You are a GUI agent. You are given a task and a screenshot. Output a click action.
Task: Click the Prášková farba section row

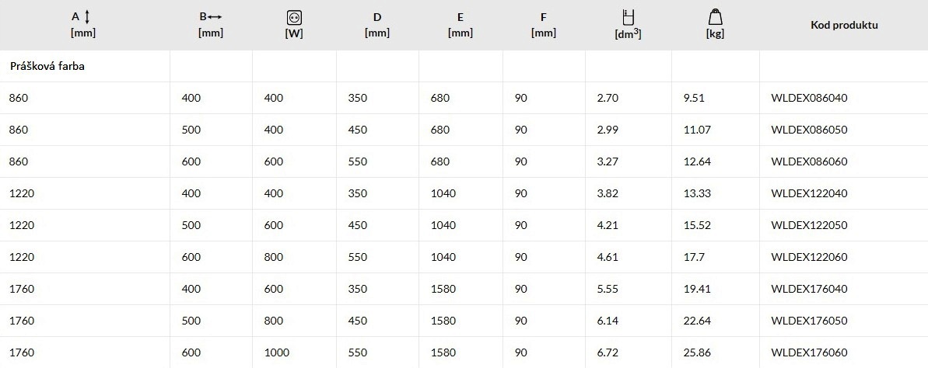tap(464, 66)
